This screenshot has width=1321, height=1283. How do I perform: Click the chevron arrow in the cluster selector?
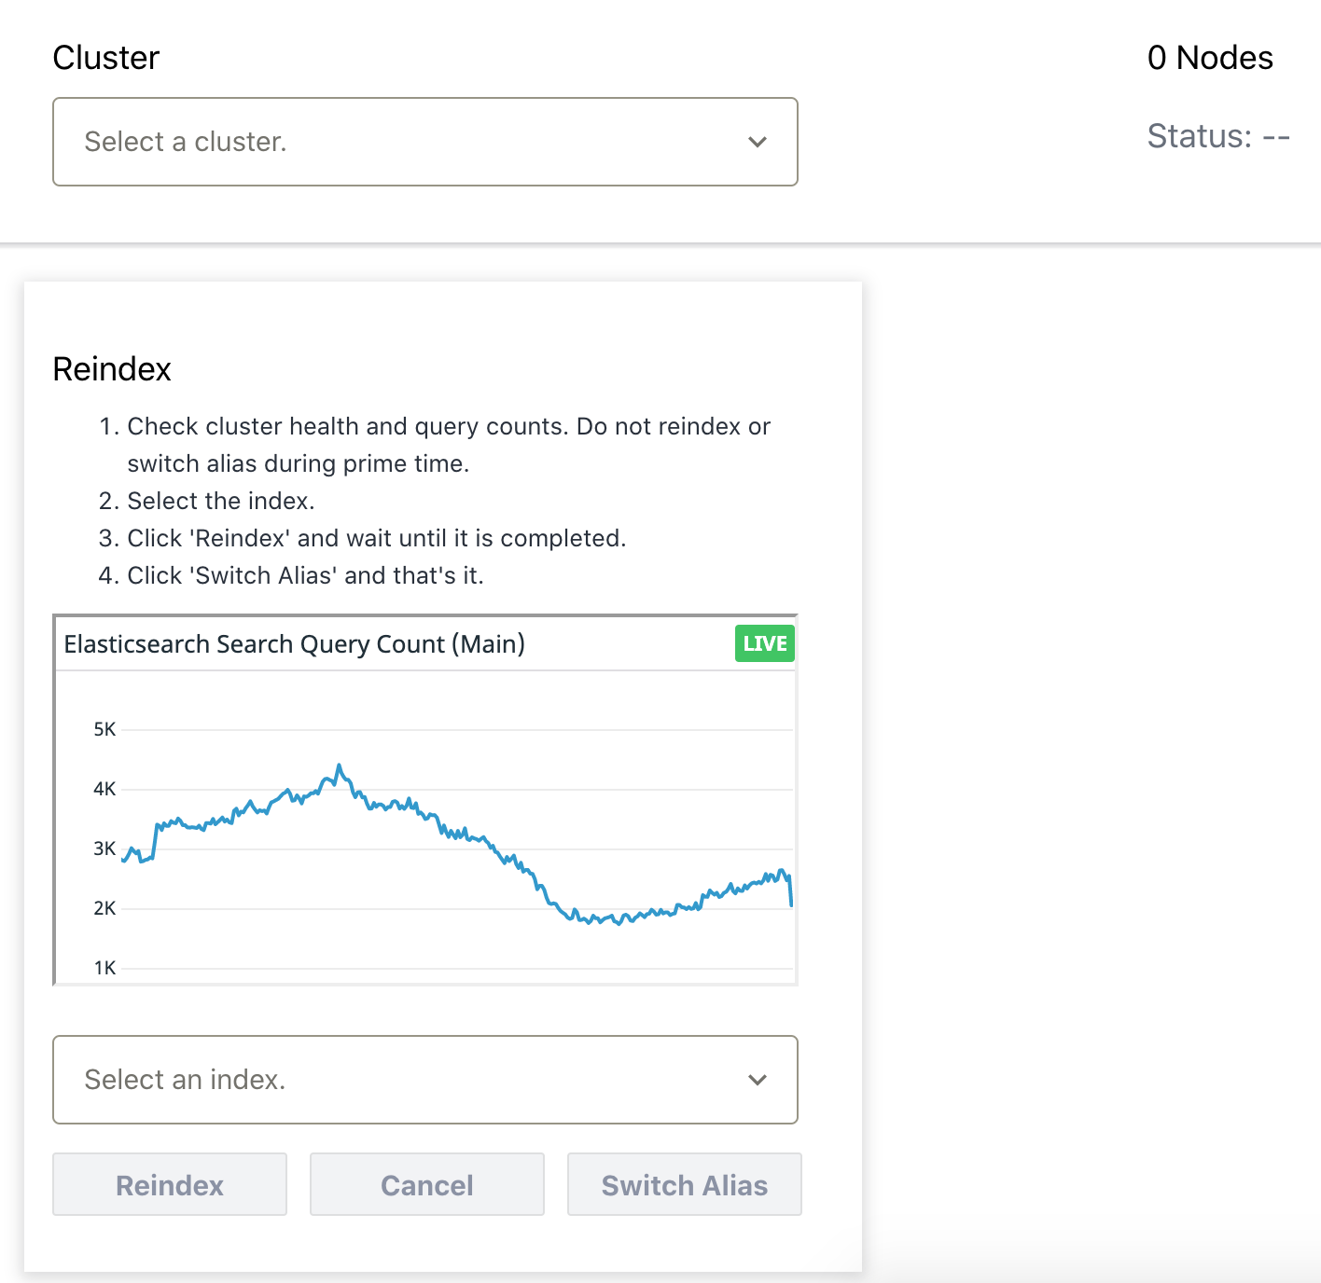758,142
